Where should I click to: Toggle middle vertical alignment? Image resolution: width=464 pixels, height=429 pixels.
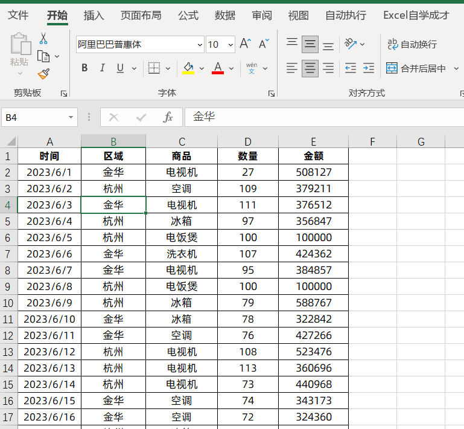tap(310, 45)
